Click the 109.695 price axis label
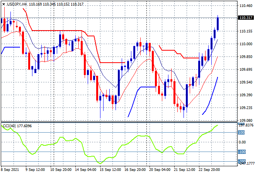255x174 pixels. click(246, 70)
